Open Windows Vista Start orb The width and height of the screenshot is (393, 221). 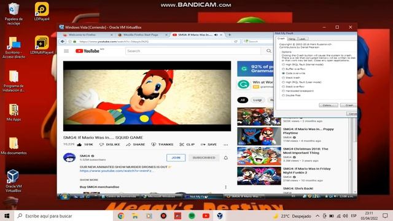pyautogui.click(x=64, y=196)
